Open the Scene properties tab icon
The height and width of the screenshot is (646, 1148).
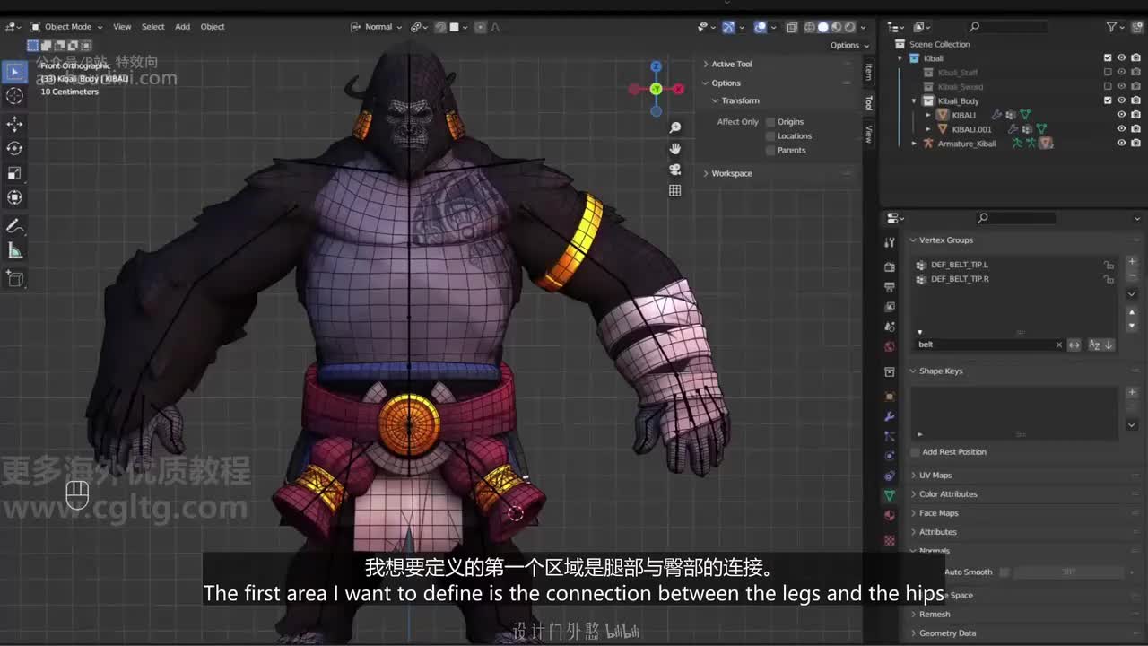point(890,327)
